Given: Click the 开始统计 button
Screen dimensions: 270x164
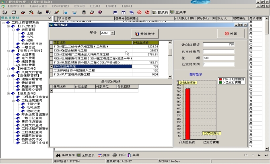Looking at the screenshot, I should coord(144,34).
